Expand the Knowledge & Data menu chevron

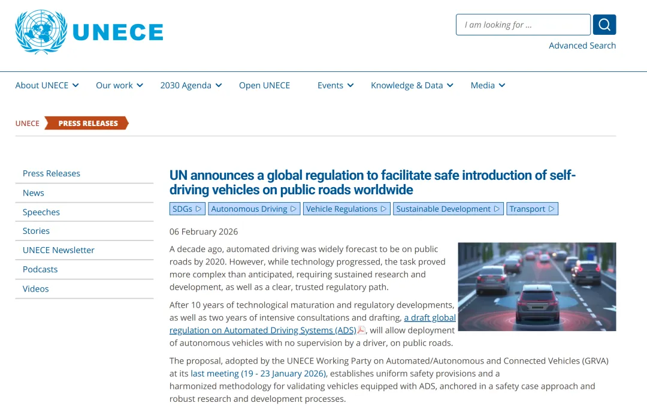click(450, 86)
